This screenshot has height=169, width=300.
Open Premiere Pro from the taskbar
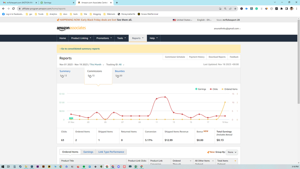pyautogui.click(x=37, y=166)
